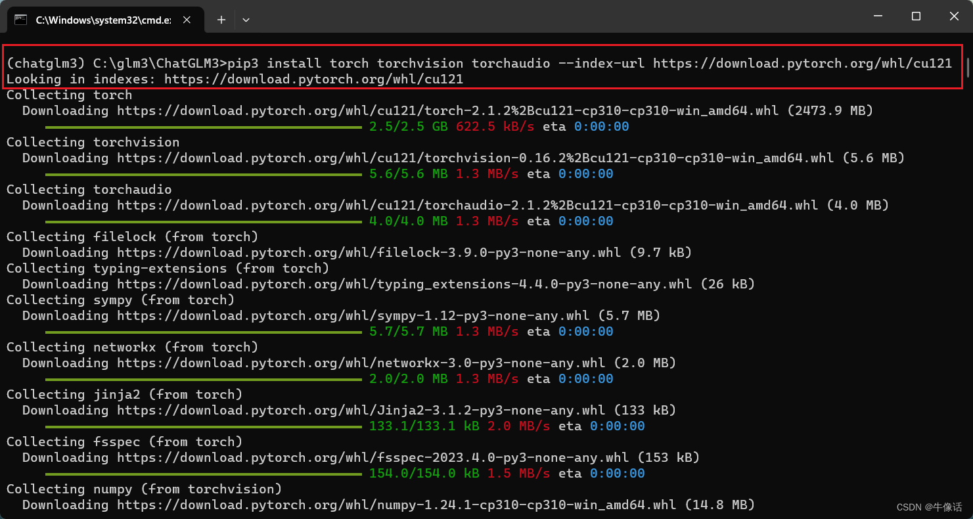The width and height of the screenshot is (973, 519).
Task: Click the fsspec-2023.4.0 wheel URL
Action: click(373, 457)
